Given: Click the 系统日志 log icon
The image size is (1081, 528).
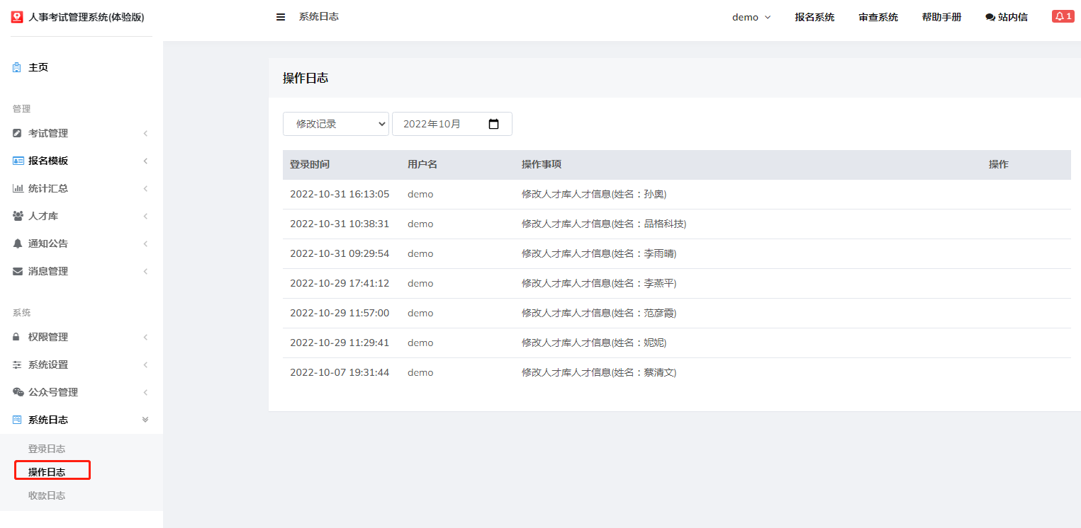Looking at the screenshot, I should [18, 420].
